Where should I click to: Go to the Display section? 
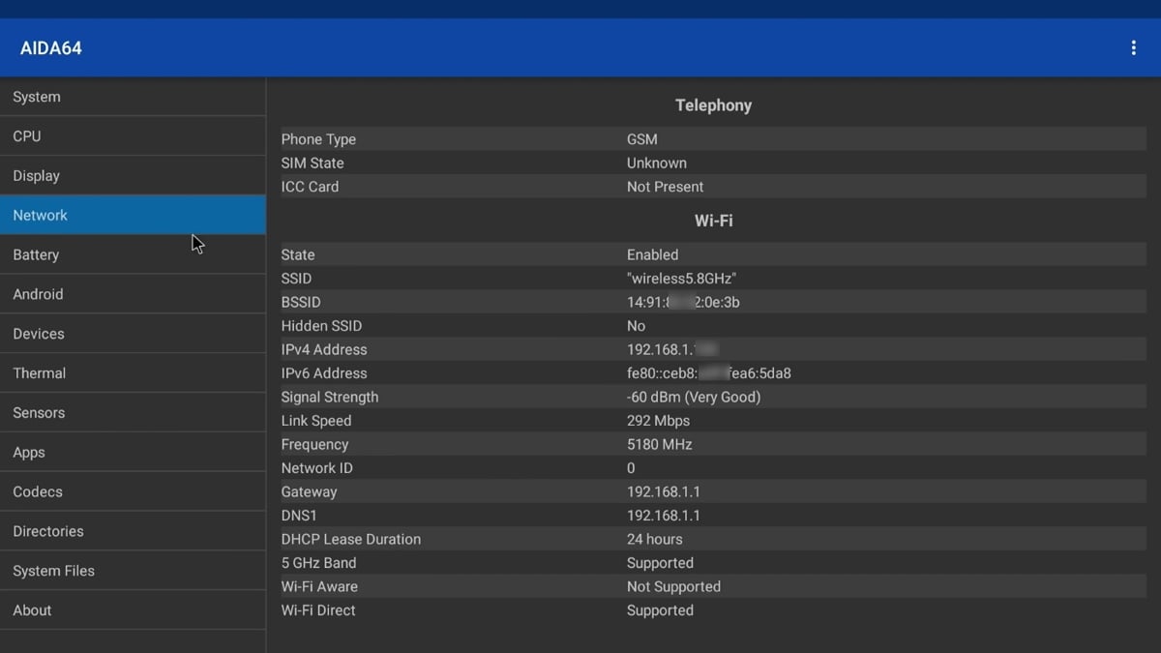[x=133, y=176]
